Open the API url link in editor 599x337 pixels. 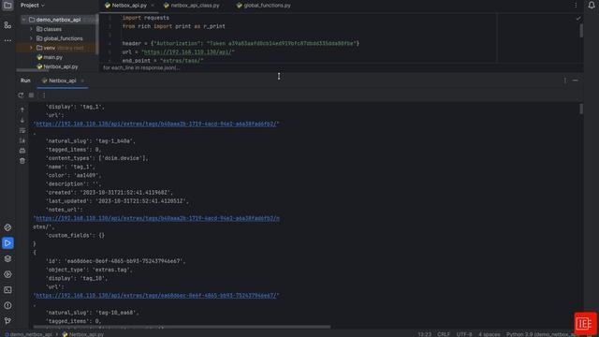[x=188, y=52]
